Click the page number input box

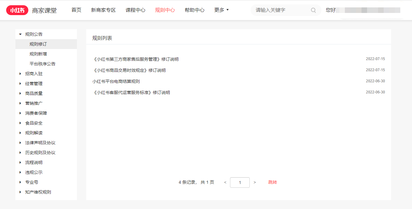tap(240, 182)
